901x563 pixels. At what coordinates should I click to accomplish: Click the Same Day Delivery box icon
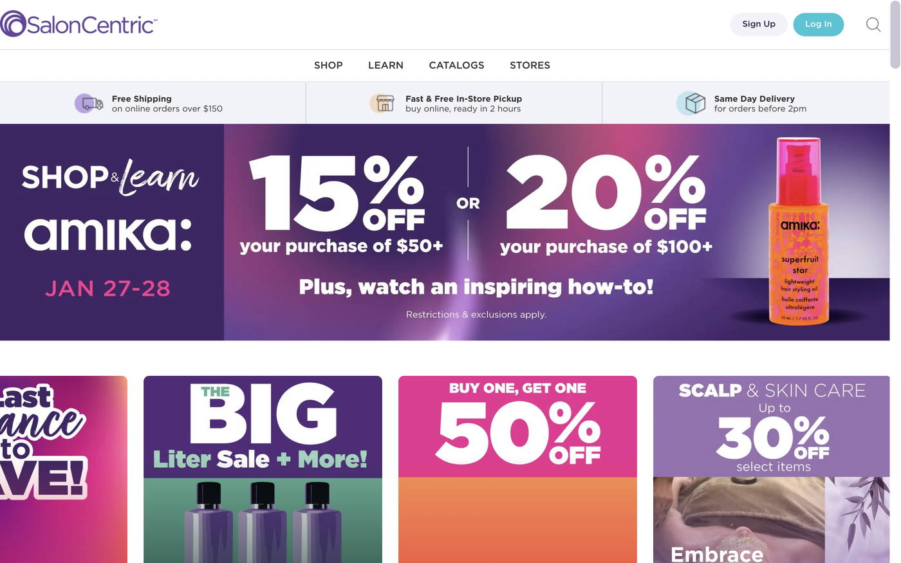[692, 103]
